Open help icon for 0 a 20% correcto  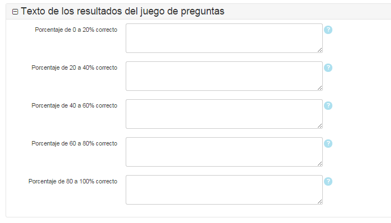point(328,30)
